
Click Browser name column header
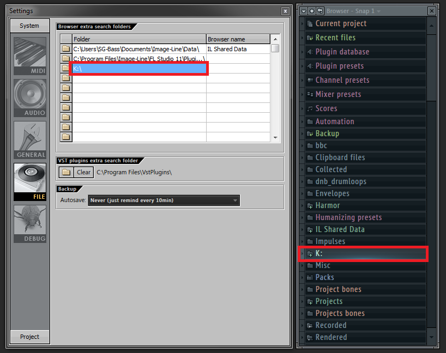(x=238, y=39)
